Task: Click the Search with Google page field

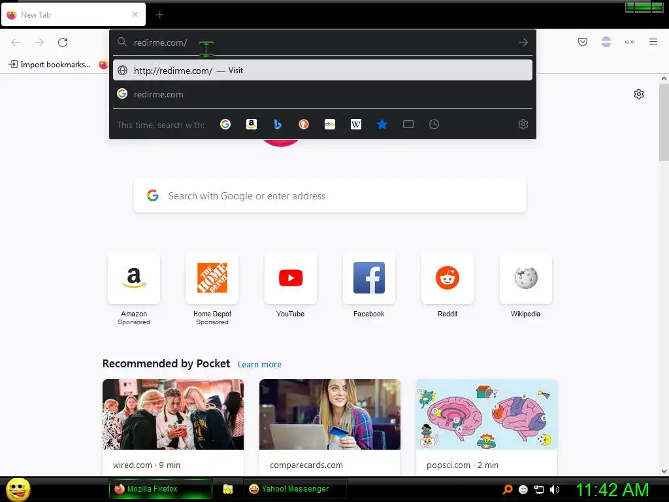Action: click(x=330, y=196)
